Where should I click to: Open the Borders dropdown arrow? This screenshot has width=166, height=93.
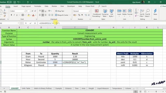click(25, 15)
